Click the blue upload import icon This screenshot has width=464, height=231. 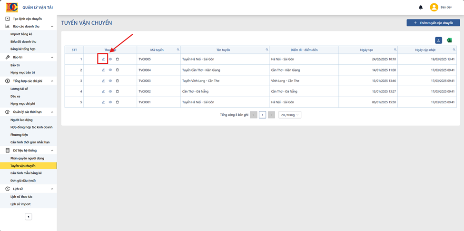click(x=439, y=40)
